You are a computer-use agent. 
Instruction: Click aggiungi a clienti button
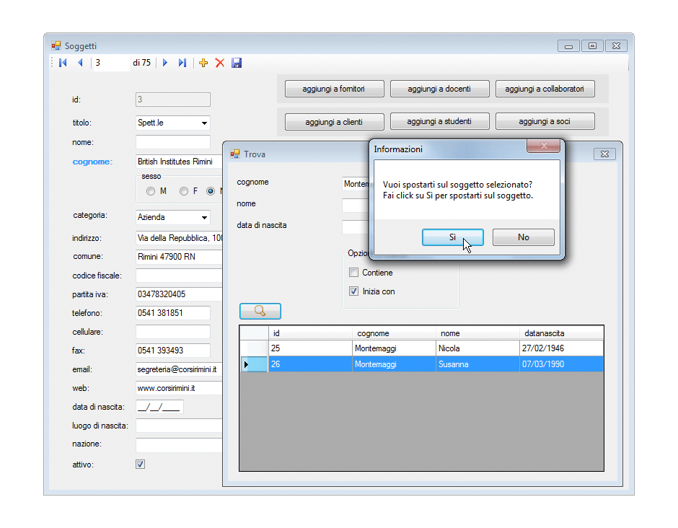[x=334, y=121]
